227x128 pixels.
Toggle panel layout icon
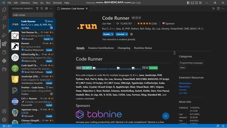coord(192,3)
